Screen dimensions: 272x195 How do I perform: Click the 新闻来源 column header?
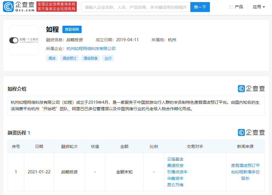tap(245, 146)
